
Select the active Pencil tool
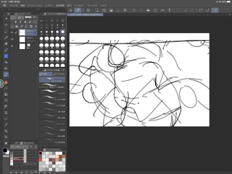[x=6, y=74]
